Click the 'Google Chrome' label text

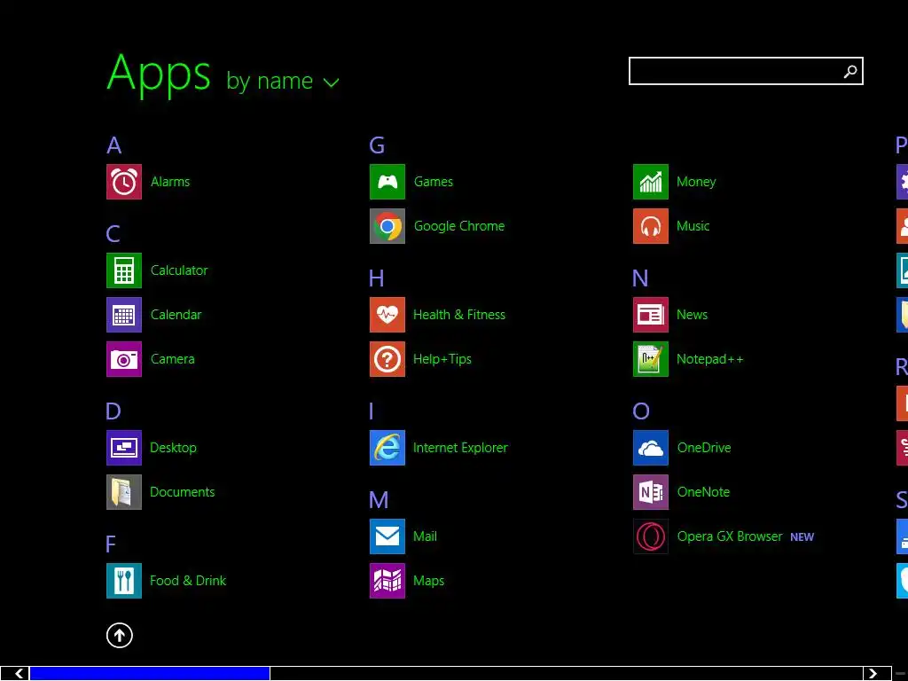pos(459,226)
